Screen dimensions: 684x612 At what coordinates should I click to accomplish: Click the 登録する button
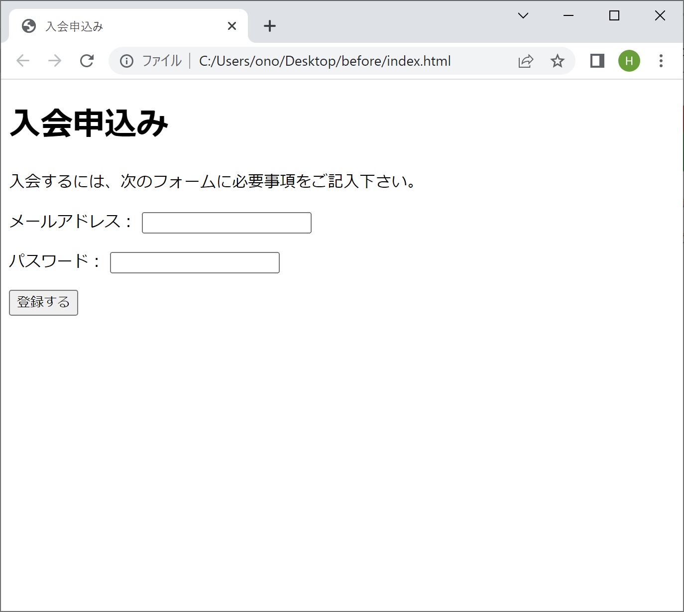click(x=43, y=303)
